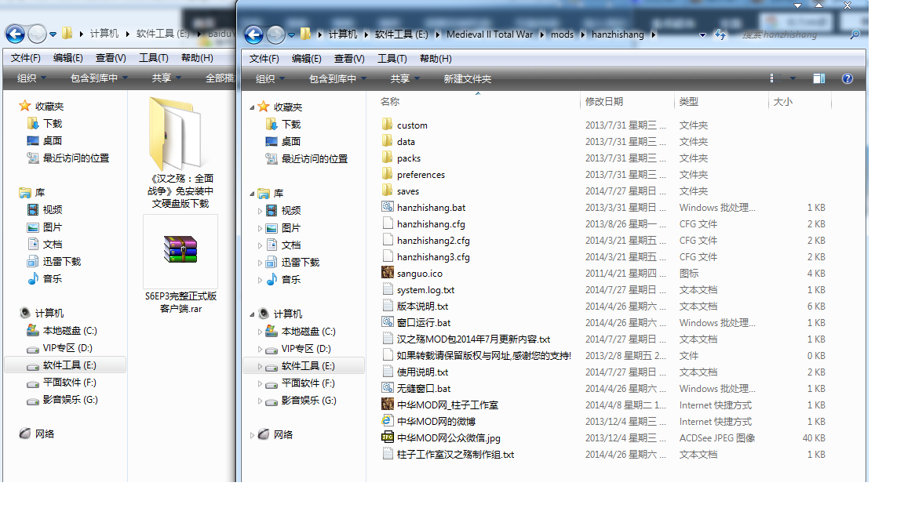The height and width of the screenshot is (508, 904).
Task: Open the 中华MOD网公众微信.jpg image file
Action: pos(448,438)
